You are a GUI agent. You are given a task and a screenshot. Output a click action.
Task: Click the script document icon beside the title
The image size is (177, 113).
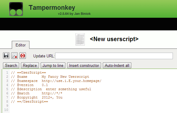click(80, 39)
